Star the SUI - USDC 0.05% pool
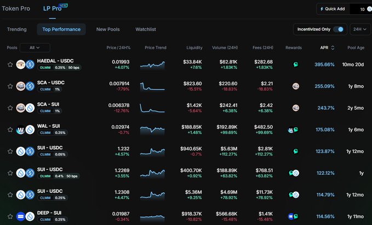This screenshot has height=225, width=372. (x=10, y=151)
